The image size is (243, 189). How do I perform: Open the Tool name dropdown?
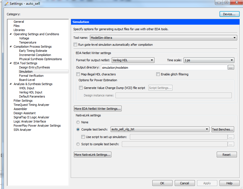pos(163,38)
